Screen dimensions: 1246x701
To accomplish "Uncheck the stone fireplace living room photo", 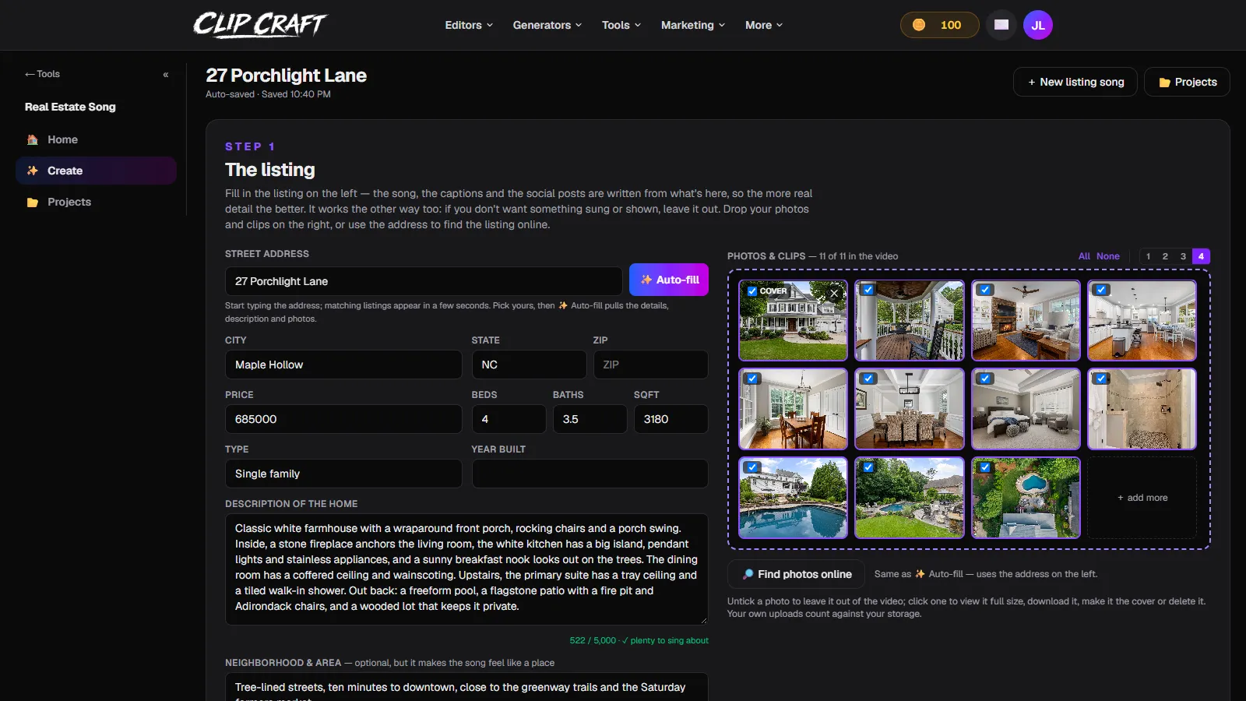I will click(x=985, y=290).
